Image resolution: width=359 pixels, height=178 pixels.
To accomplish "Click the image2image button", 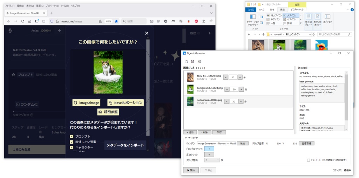I will coord(86,103).
